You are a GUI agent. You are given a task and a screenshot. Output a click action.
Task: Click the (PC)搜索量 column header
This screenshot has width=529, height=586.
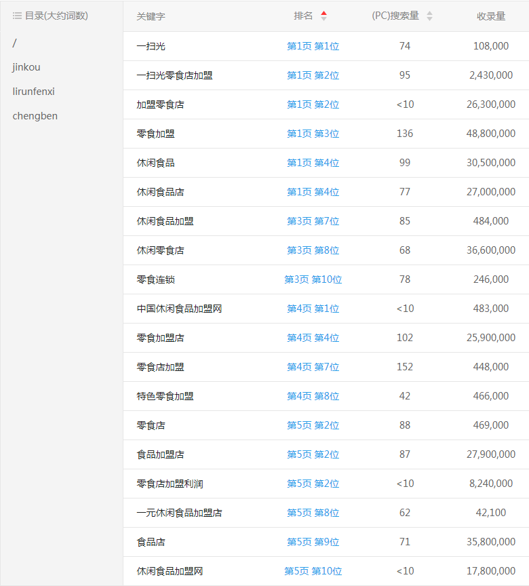point(395,16)
